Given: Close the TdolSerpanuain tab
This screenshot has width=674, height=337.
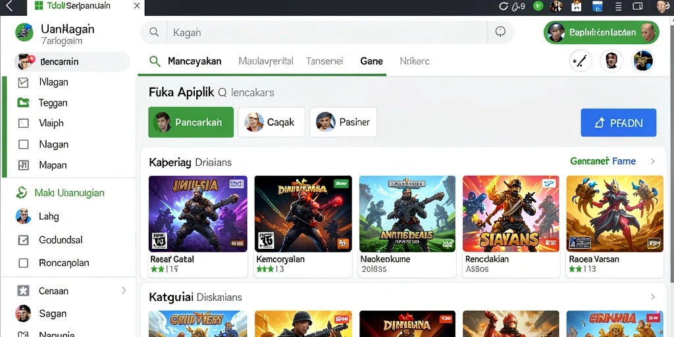Looking at the screenshot, I should pyautogui.click(x=137, y=6).
